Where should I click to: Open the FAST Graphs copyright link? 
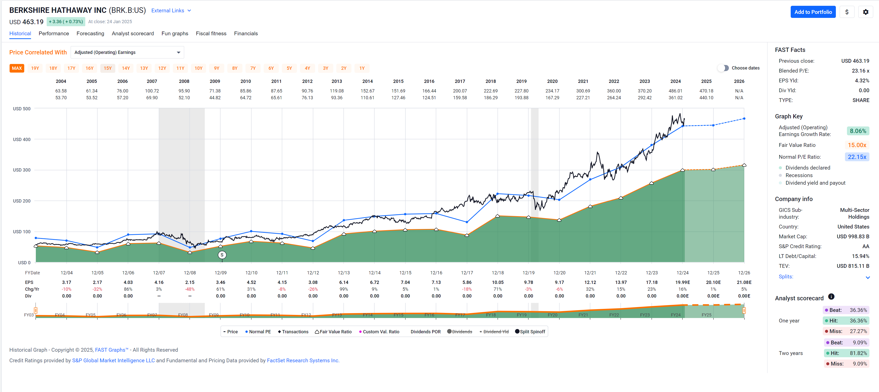click(112, 350)
